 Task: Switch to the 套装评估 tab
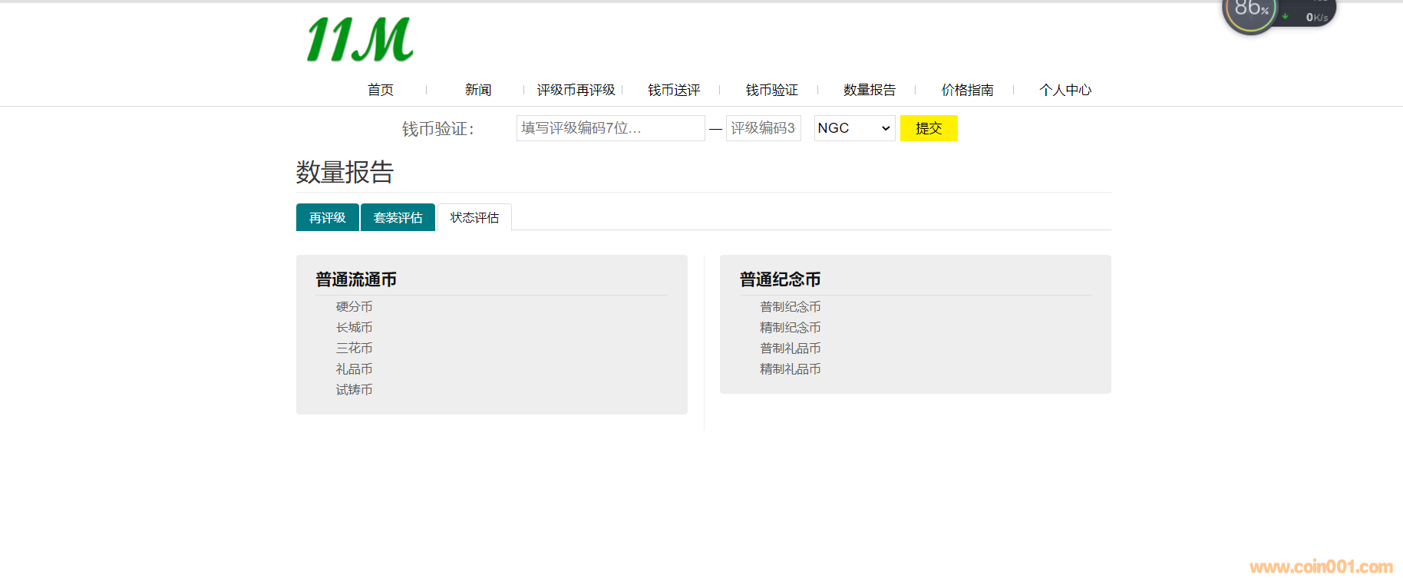(398, 218)
